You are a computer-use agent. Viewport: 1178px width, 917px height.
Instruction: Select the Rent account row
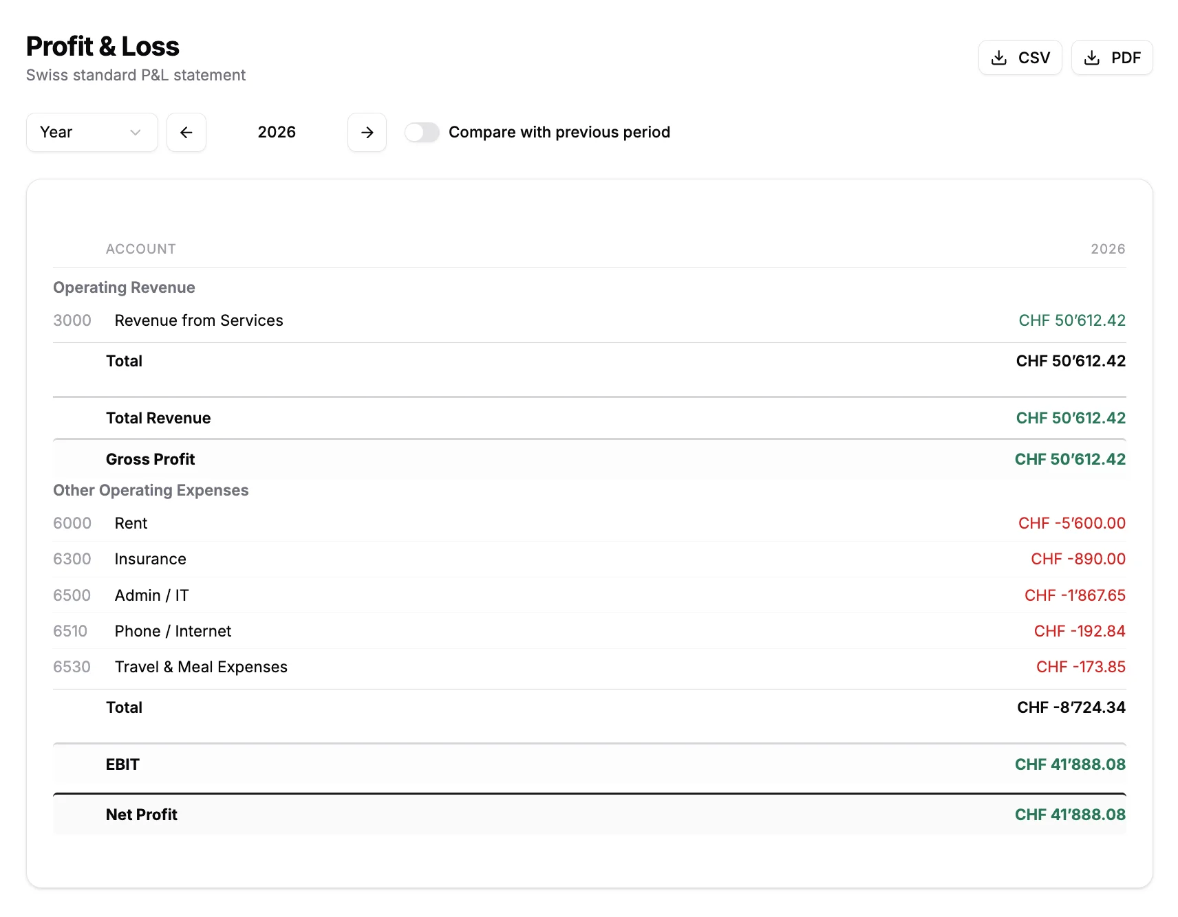(131, 523)
